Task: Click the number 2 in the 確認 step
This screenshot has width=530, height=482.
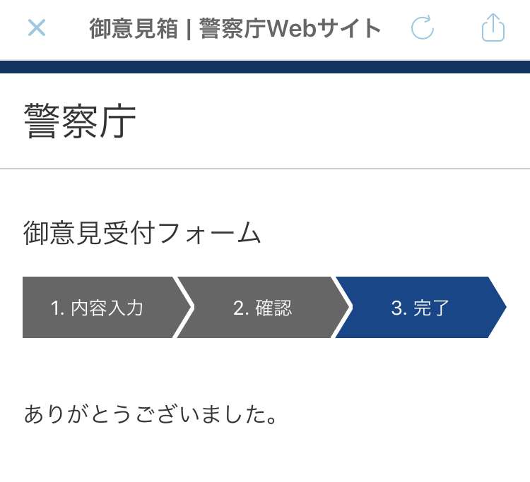Action: (x=238, y=308)
